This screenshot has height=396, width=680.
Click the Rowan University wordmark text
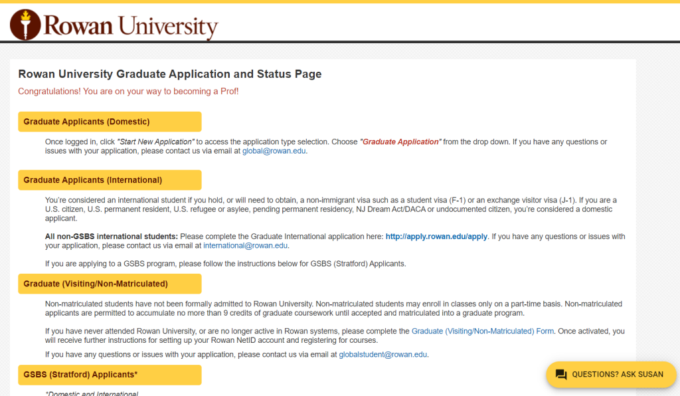coord(130,27)
